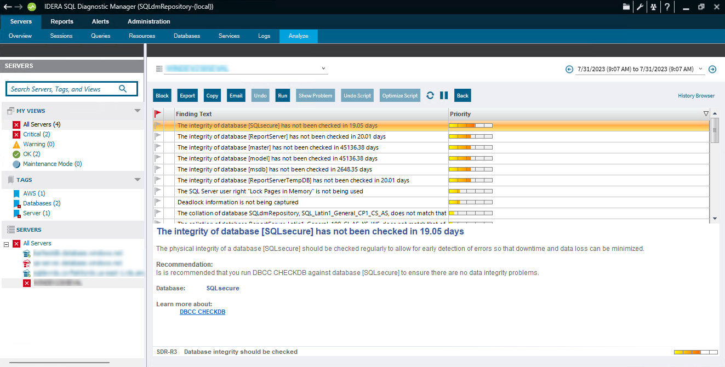Click the Search Servers, Tags, and Views field
This screenshot has width=725, height=367.
coord(63,89)
